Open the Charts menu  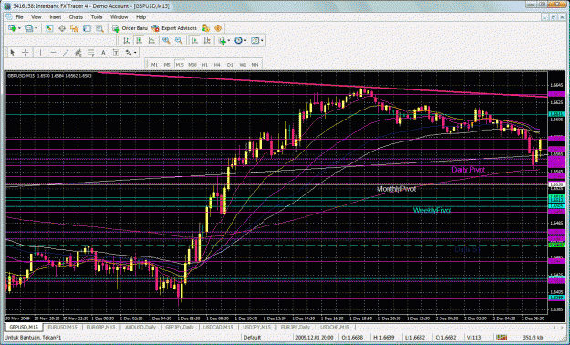coord(76,17)
